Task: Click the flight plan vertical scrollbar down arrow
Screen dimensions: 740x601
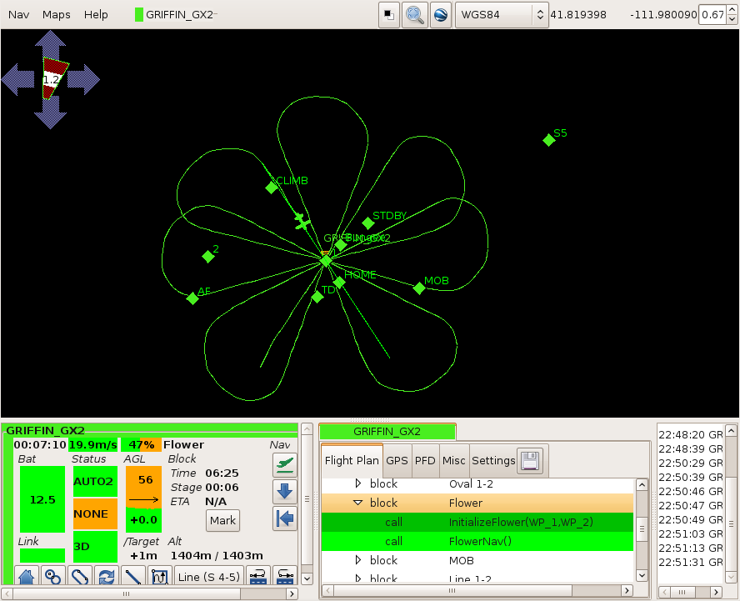Action: point(642,575)
